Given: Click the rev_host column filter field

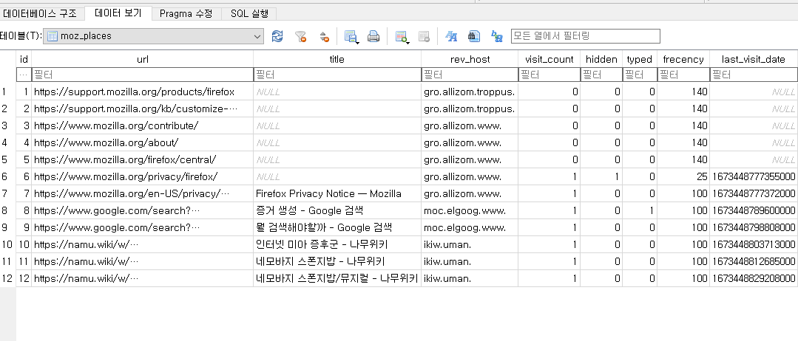Looking at the screenshot, I should click(470, 75).
